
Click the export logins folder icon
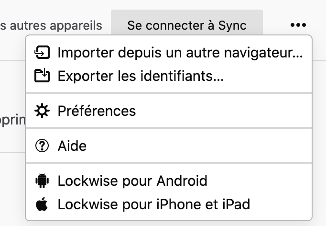pos(43,76)
